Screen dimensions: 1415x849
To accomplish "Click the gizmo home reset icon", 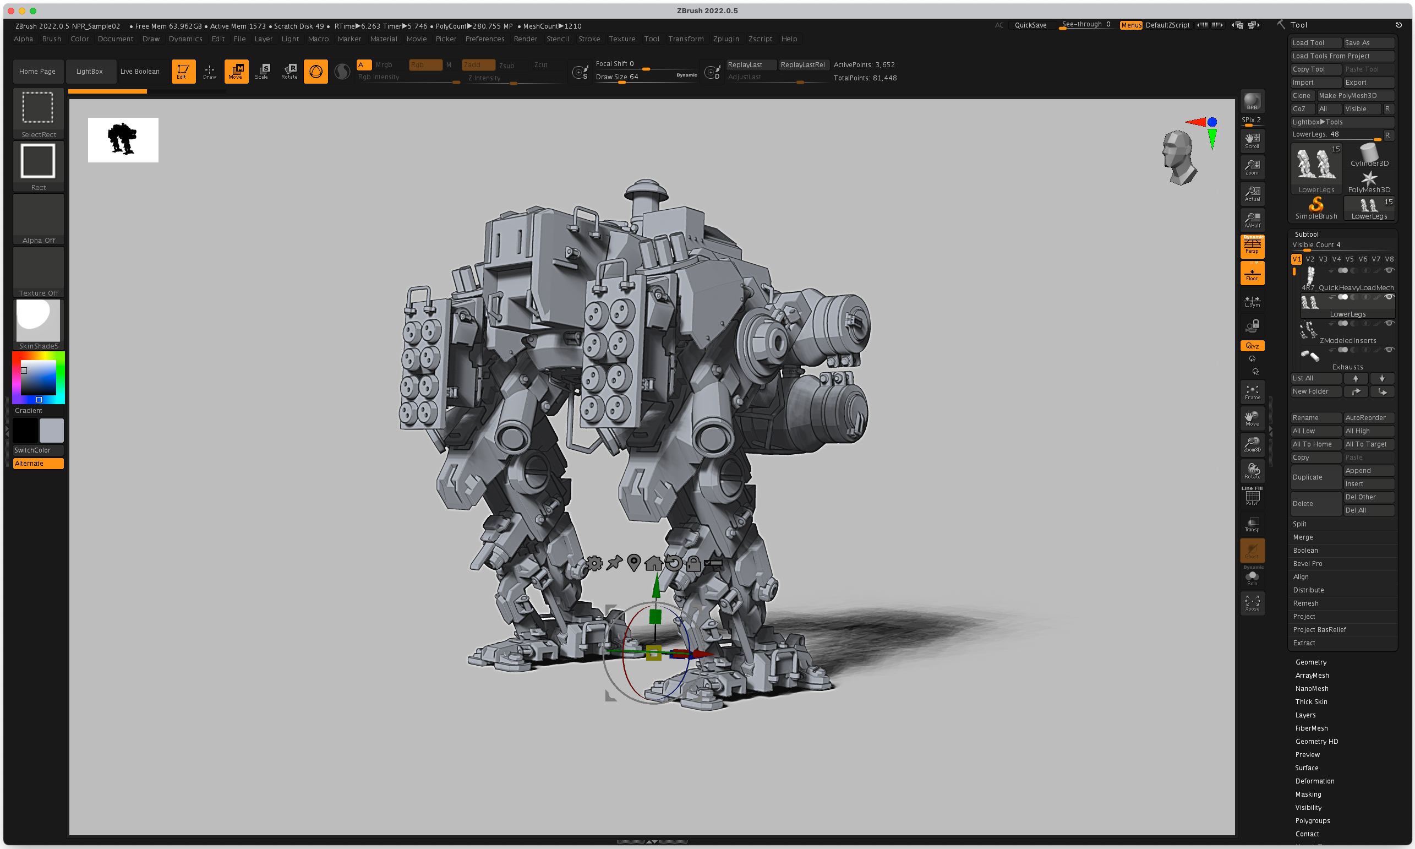I will coord(653,563).
